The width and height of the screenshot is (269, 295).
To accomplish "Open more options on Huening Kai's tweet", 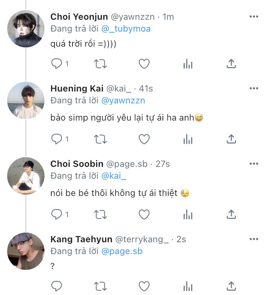I will coord(254,89).
